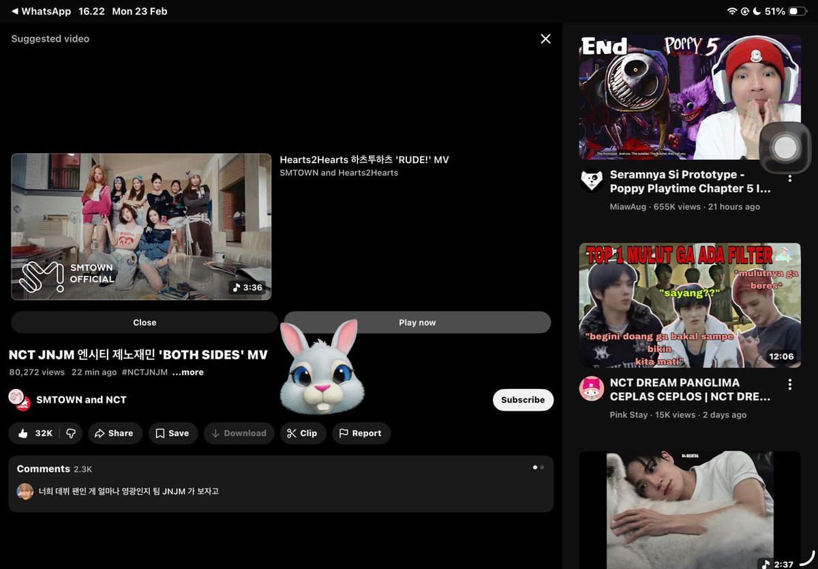
Task: Report the video
Action: 361,433
